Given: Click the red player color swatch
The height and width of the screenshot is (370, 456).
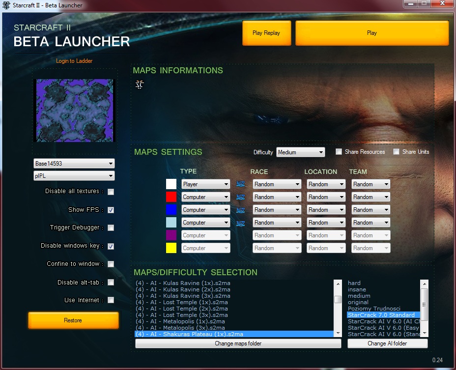Looking at the screenshot, I should coord(171,197).
